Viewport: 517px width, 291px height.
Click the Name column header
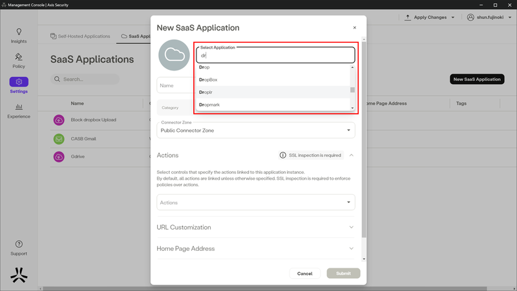pos(77,103)
